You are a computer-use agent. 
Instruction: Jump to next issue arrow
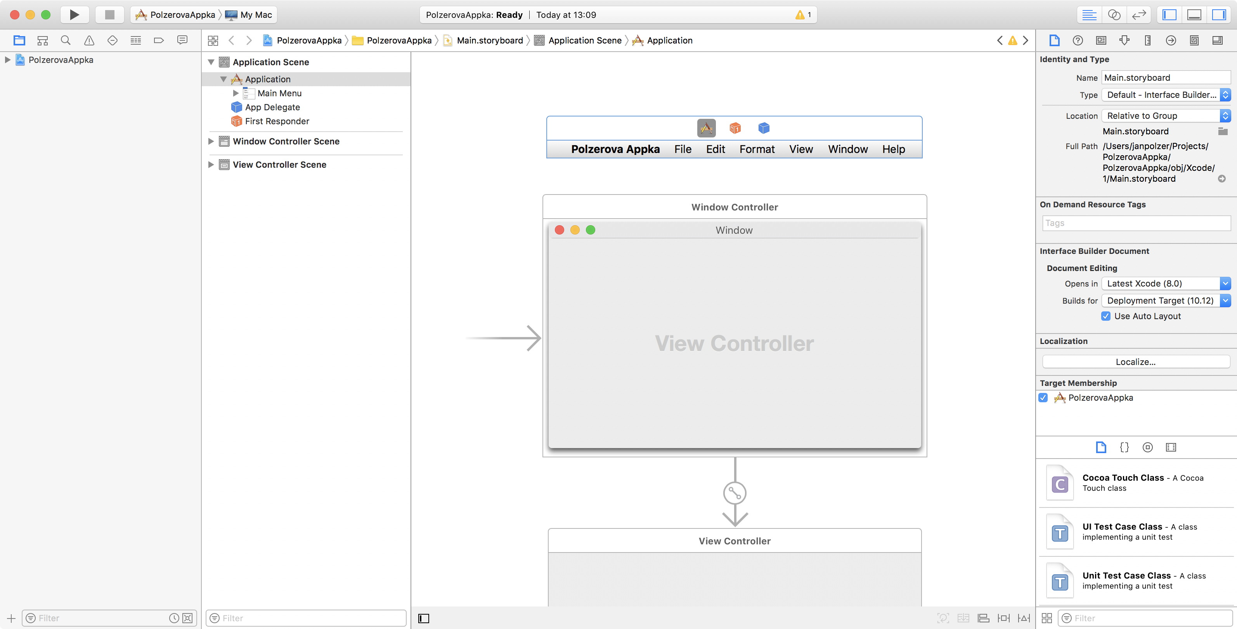click(1026, 40)
